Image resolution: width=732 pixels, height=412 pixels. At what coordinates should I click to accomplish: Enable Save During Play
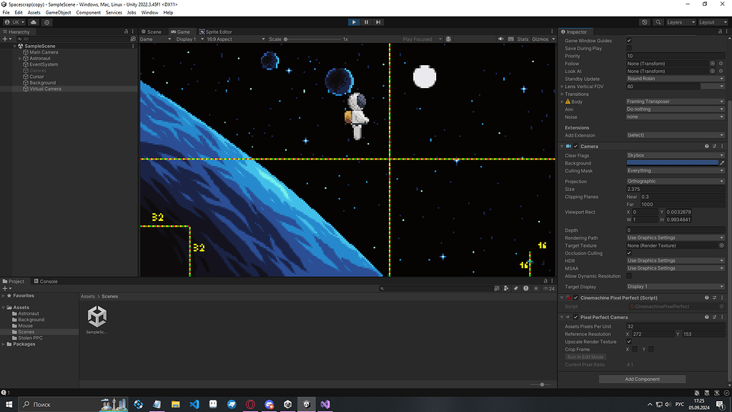pyautogui.click(x=628, y=48)
